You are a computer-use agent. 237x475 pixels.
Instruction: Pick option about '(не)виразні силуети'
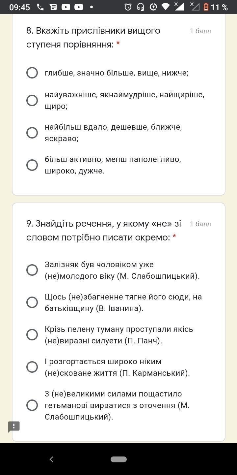[x=32, y=335]
